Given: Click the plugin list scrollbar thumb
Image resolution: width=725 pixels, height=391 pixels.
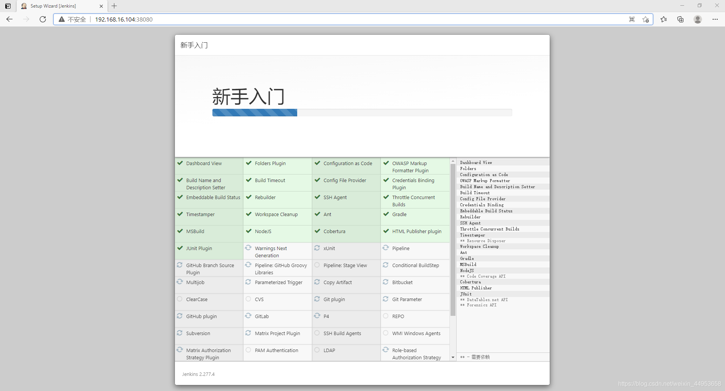Looking at the screenshot, I should point(453,240).
